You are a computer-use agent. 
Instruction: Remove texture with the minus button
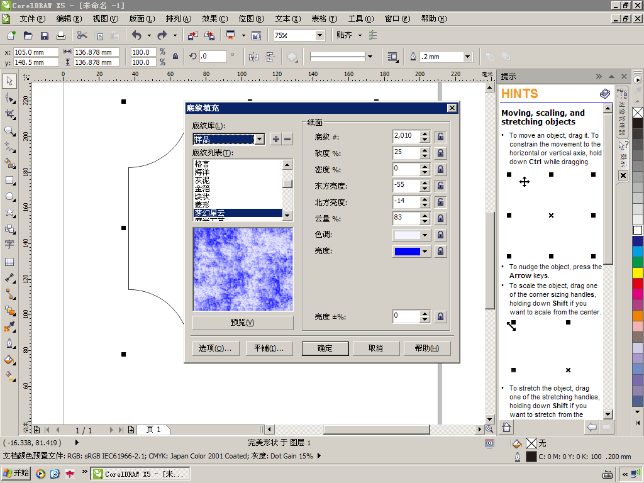(287, 139)
